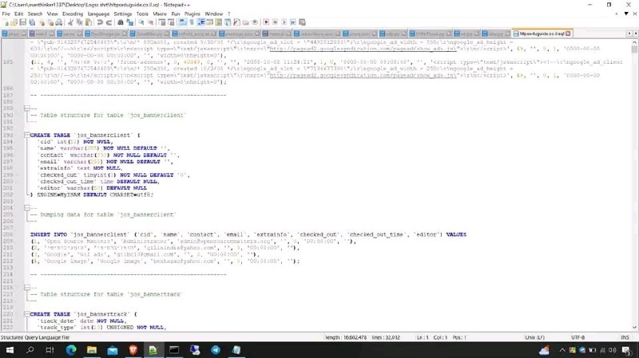This screenshot has width=639, height=358.
Task: Open the Encoding menu
Action: coord(73,14)
